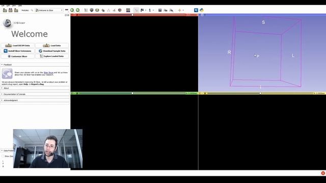Click the red error icon in status bar
This screenshot has width=326, height=183.
pyautogui.click(x=323, y=173)
